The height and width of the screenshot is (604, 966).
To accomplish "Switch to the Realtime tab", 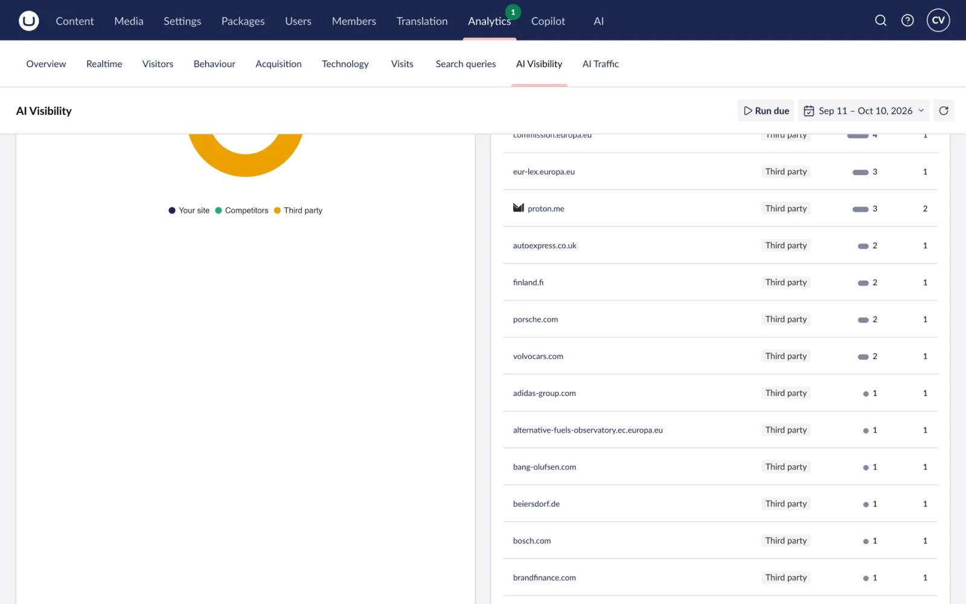I will pyautogui.click(x=104, y=64).
